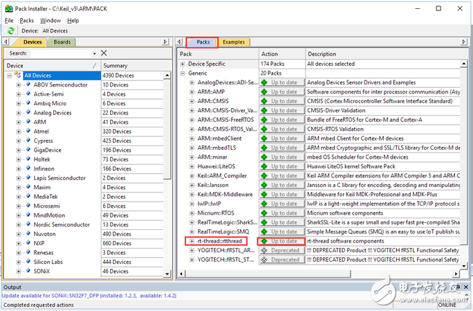Close the Output panel with its X
Image resolution: width=473 pixels, height=311 pixels.
466,287
